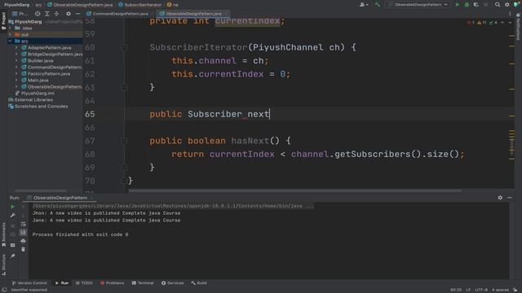Start debugging with the bug icon
This screenshot has height=293, width=522.
[467, 5]
